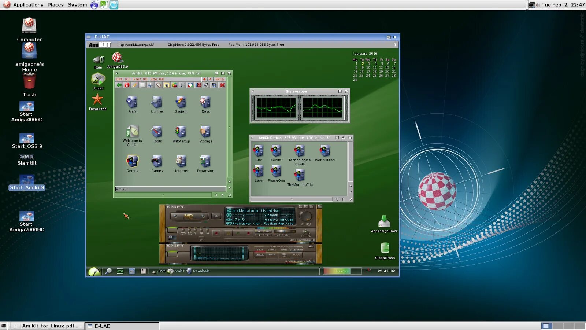Click fast-forward button on the module player
The width and height of the screenshot is (586, 330).
(x=286, y=235)
